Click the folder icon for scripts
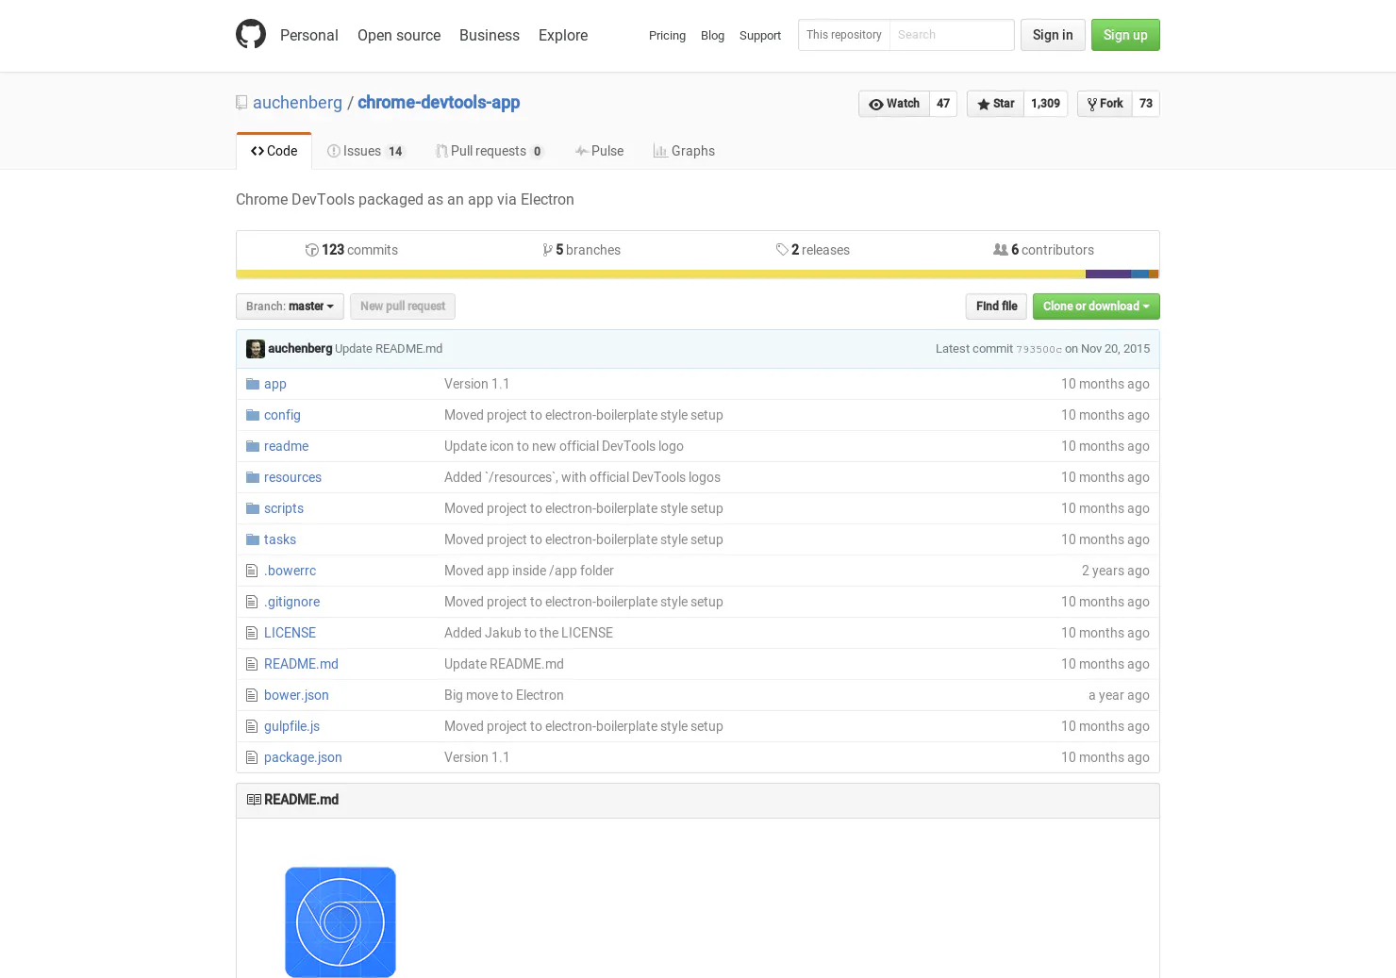1396x978 pixels. point(253,508)
